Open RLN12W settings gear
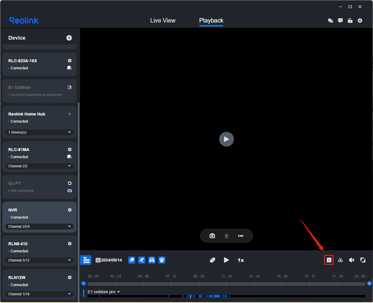This screenshot has height=303, width=373. (x=70, y=278)
